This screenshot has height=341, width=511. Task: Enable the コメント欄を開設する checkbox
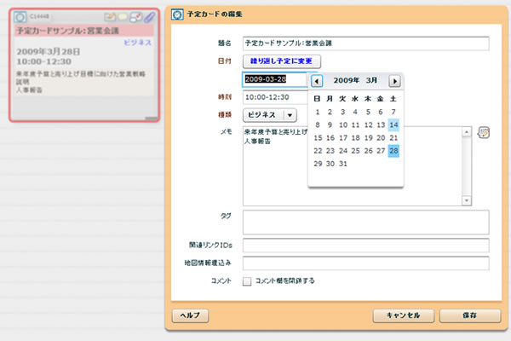[x=247, y=280]
